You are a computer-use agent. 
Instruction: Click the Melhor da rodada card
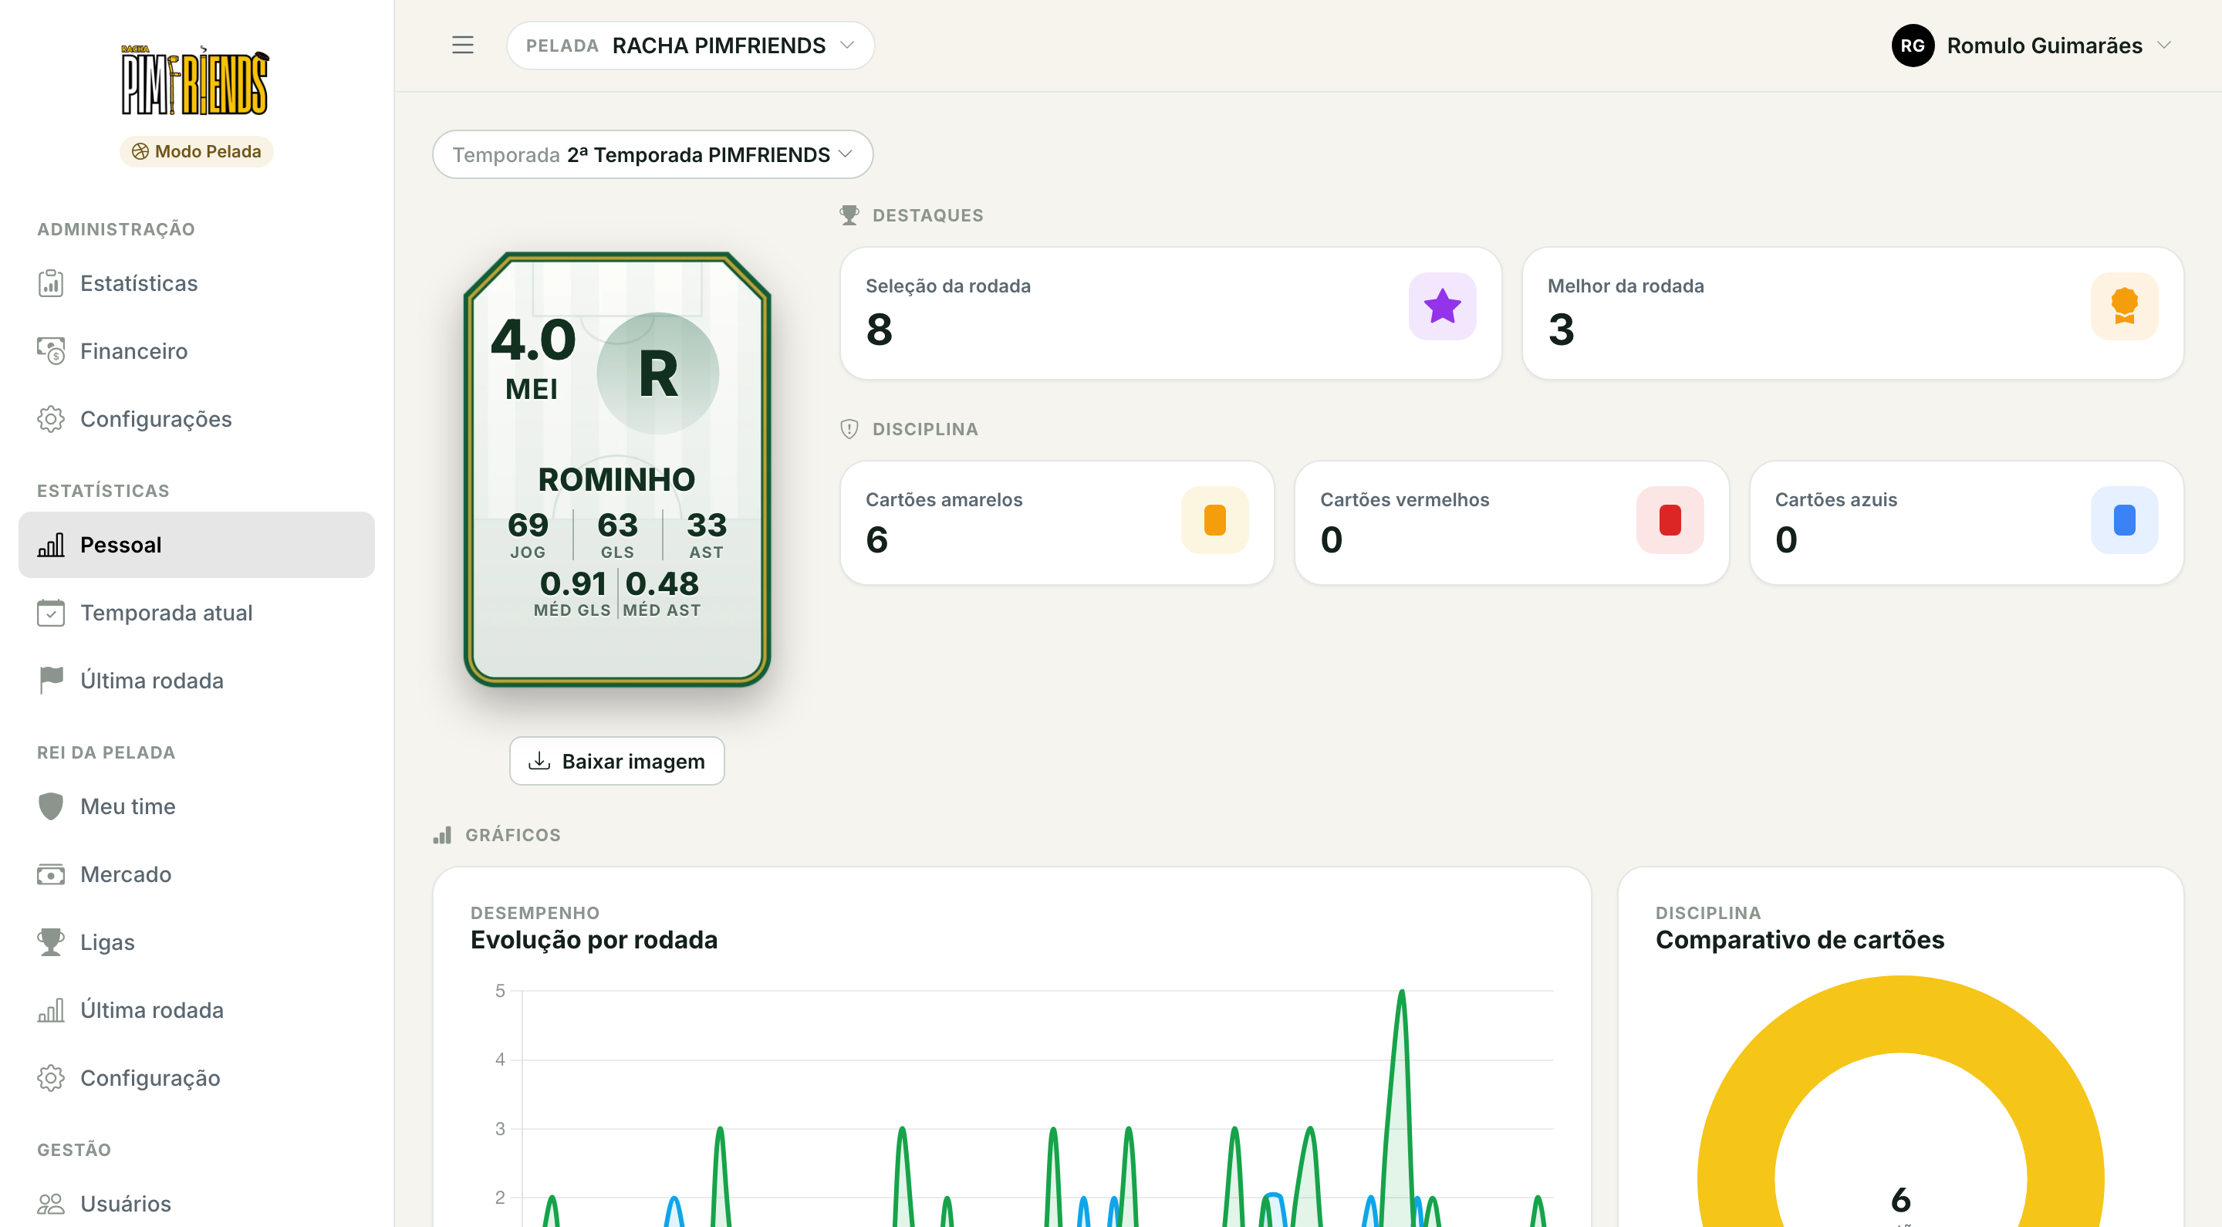(1852, 313)
